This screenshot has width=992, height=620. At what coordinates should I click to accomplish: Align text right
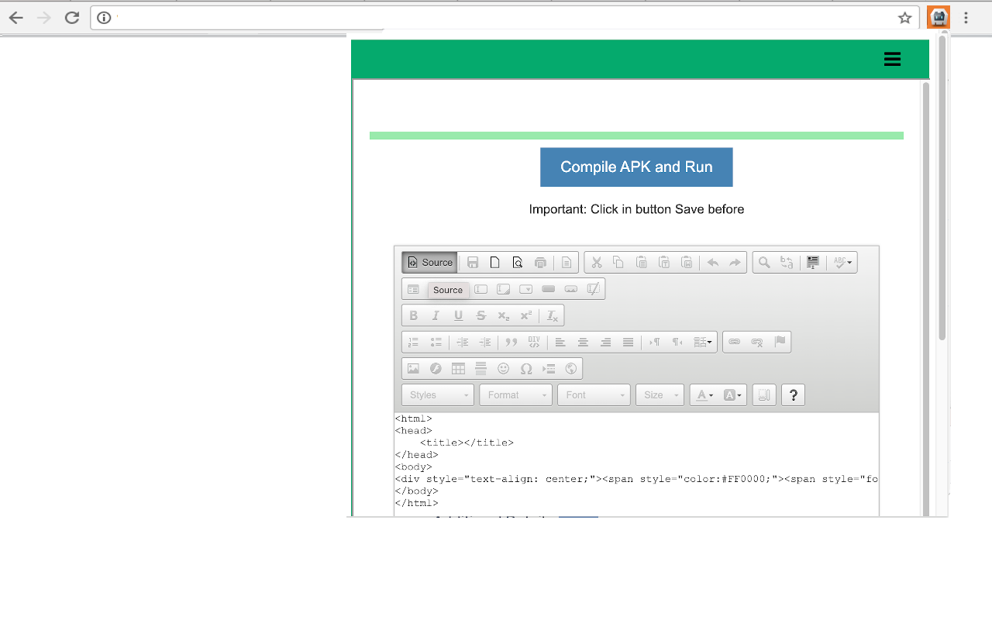click(605, 342)
